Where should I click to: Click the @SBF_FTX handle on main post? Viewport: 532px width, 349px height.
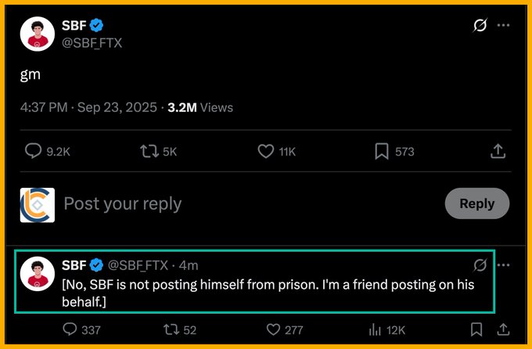tap(92, 43)
